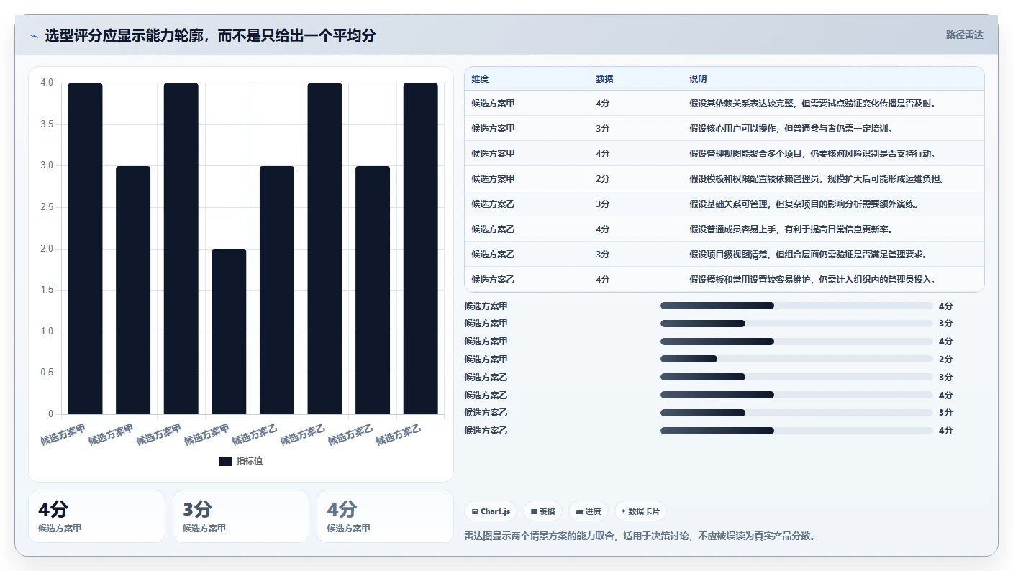Click the 路径雷达 label in the header
This screenshot has height=571, width=1013.
click(964, 35)
